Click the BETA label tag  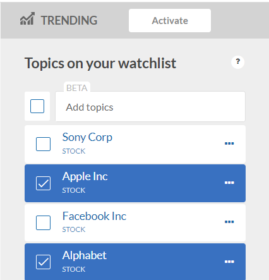(x=77, y=88)
